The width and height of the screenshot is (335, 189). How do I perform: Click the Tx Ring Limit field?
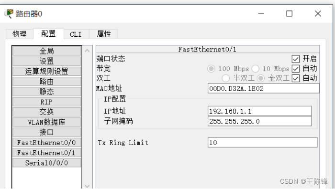[x=263, y=142]
